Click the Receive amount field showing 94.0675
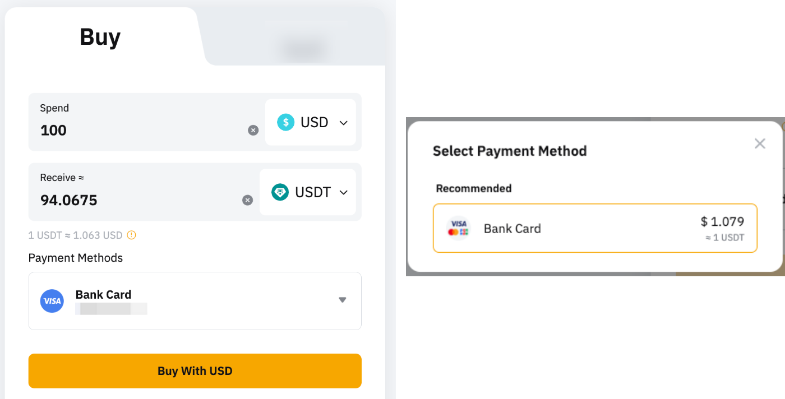785x399 pixels. tap(135, 200)
